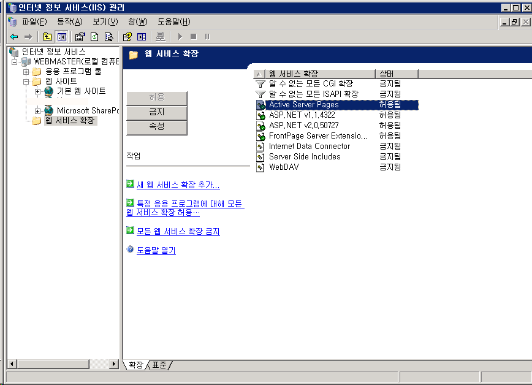Screen dimensions: 532x385
Task: Expand the 응용 프로그램 풀 node
Action: click(x=26, y=72)
